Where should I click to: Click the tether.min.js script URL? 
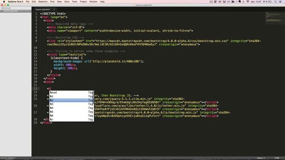(140, 106)
